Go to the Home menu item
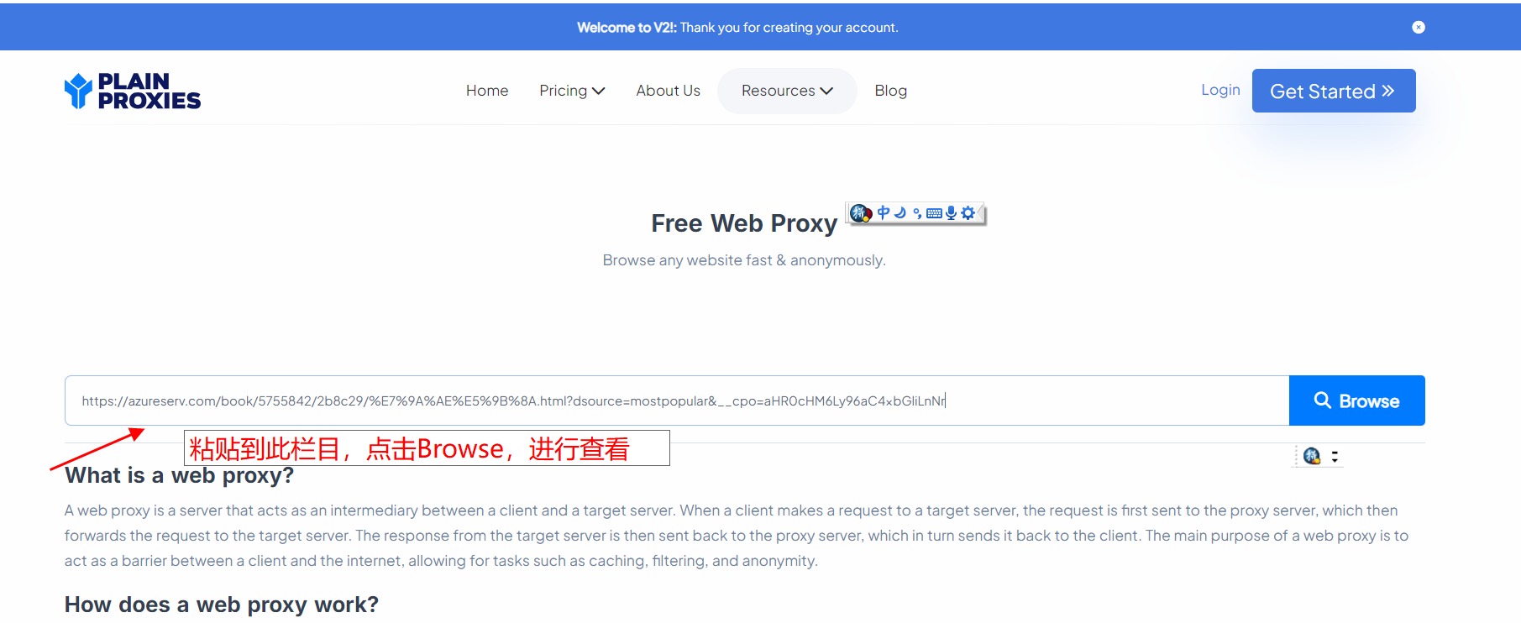The width and height of the screenshot is (1521, 623). (x=487, y=91)
